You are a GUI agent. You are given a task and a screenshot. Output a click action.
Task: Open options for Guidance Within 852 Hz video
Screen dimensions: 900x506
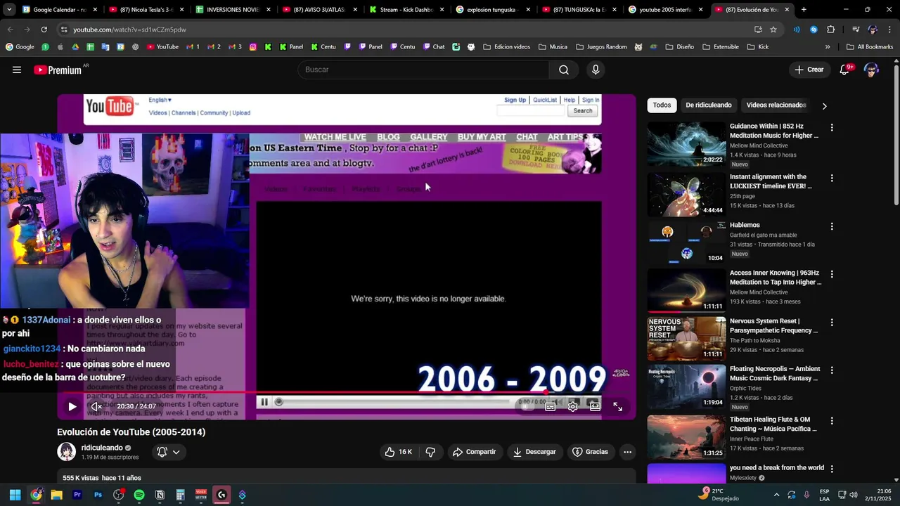[x=832, y=128]
